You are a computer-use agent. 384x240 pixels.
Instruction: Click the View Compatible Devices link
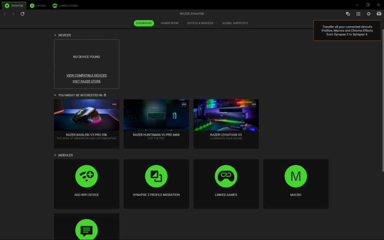point(86,75)
